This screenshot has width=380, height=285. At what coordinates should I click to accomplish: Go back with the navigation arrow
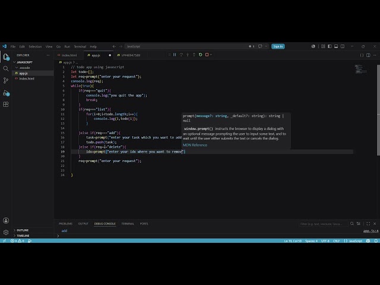(114, 46)
